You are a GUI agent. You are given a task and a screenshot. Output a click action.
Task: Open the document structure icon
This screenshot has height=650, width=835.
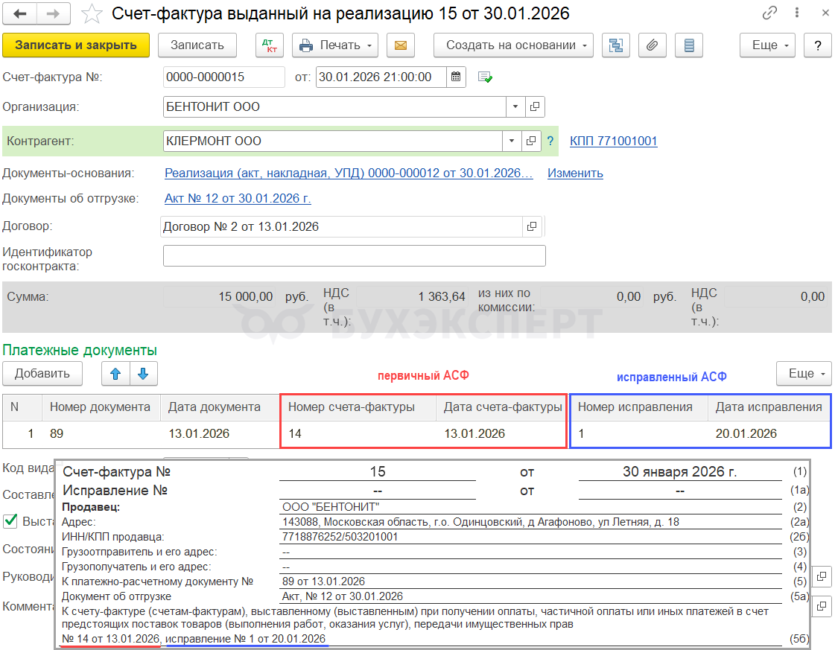tap(616, 45)
